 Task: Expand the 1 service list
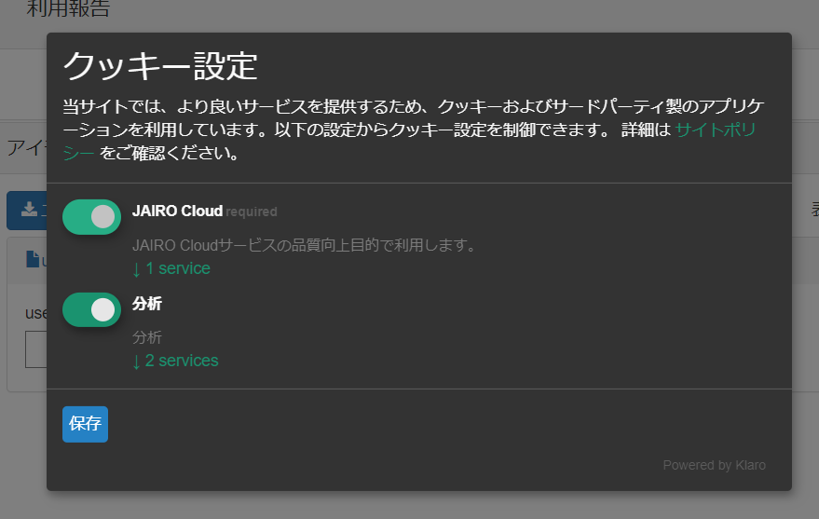pos(171,268)
